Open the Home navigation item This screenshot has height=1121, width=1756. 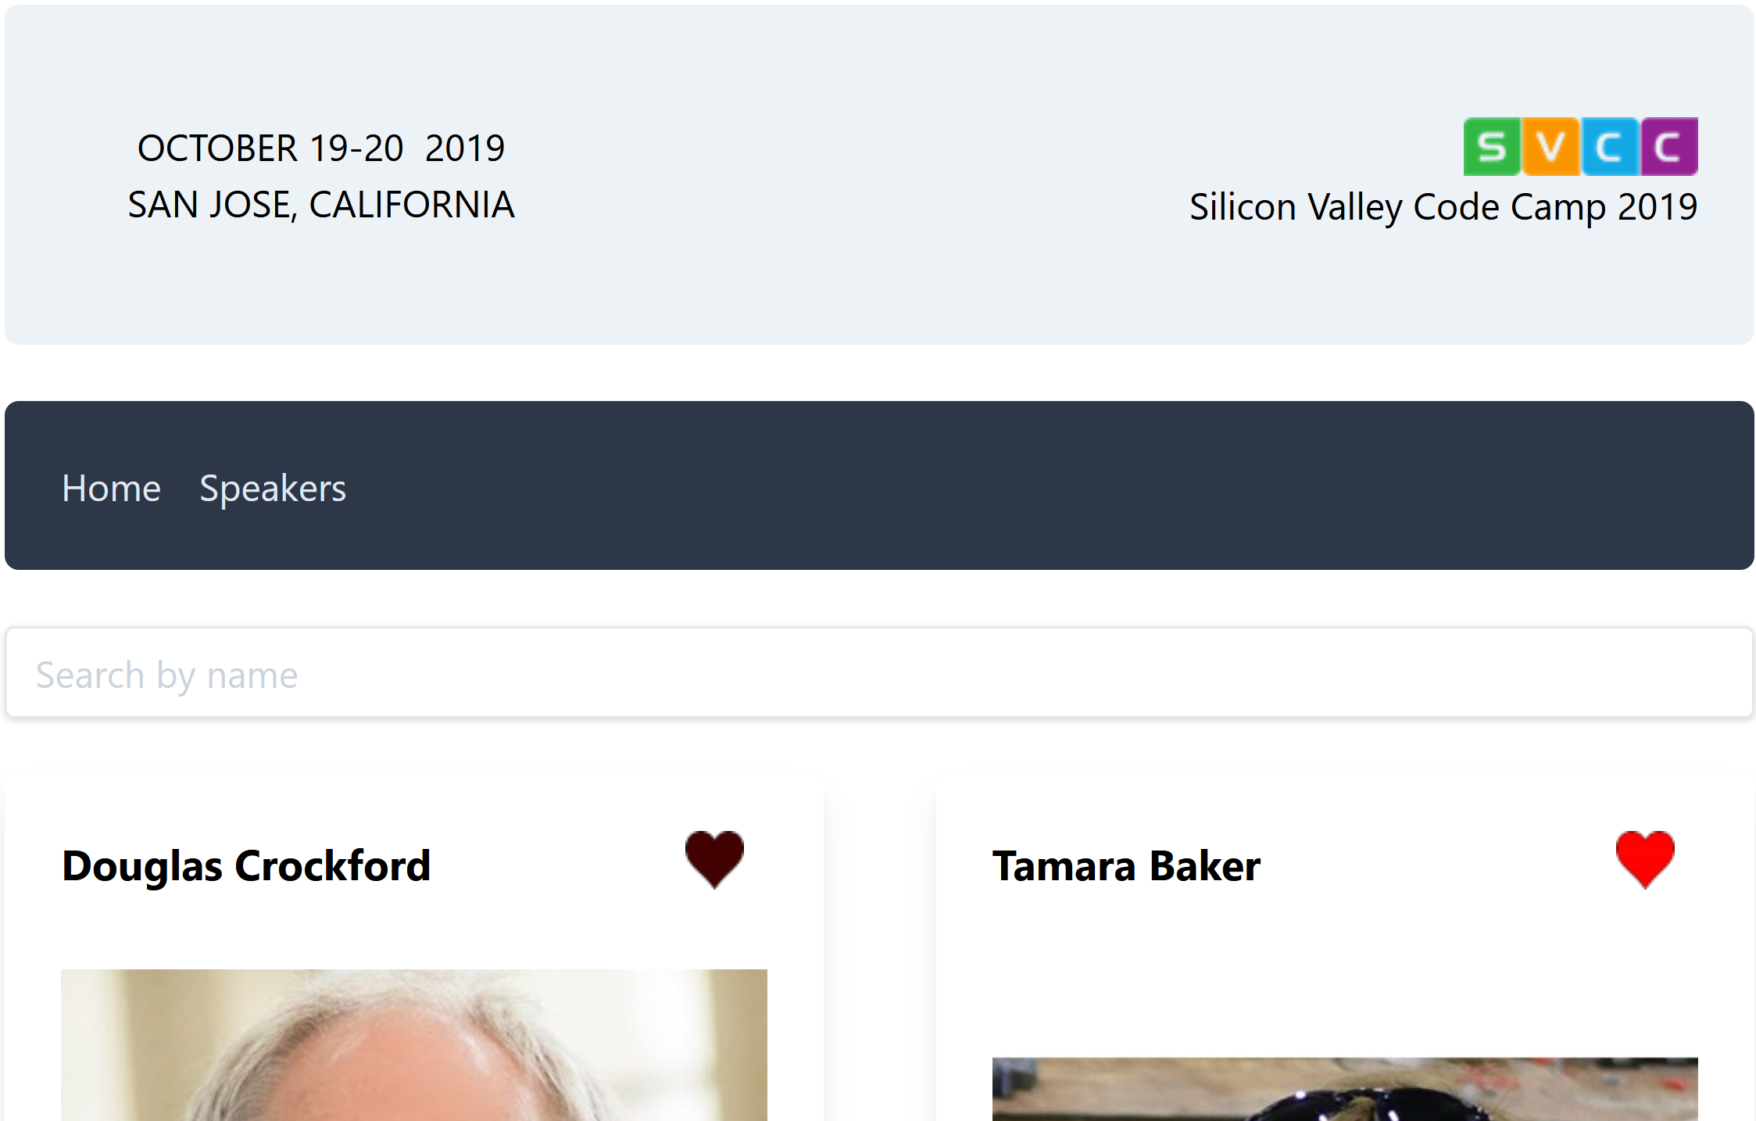pyautogui.click(x=111, y=489)
